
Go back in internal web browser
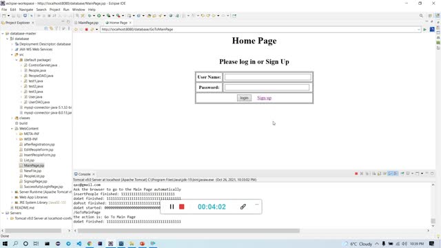pyautogui.click(x=76, y=29)
